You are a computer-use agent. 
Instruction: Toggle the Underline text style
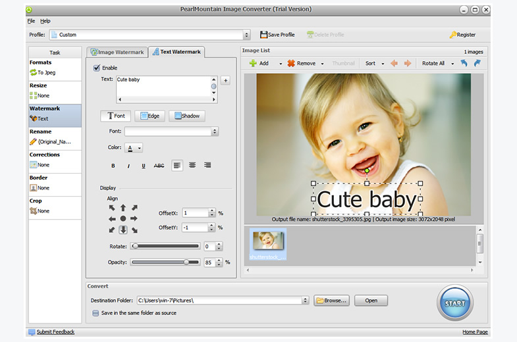point(144,166)
